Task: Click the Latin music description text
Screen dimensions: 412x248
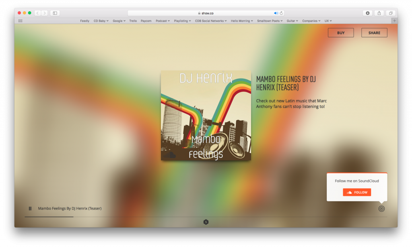Action: [291, 104]
